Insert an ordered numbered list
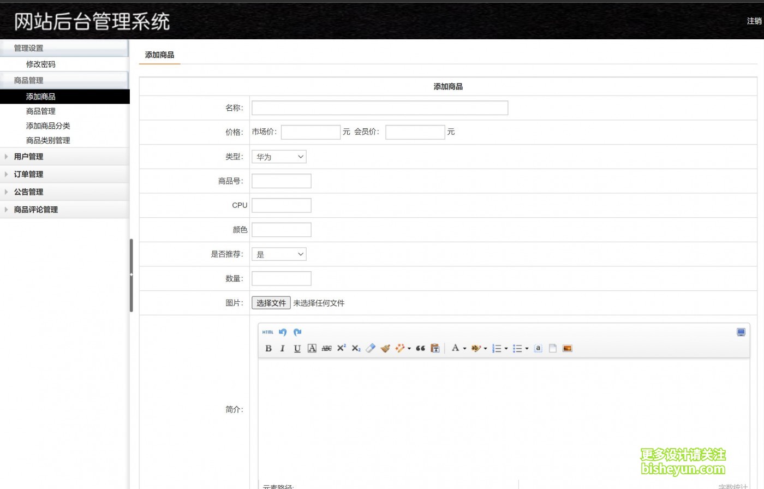The width and height of the screenshot is (764, 489). click(x=497, y=348)
